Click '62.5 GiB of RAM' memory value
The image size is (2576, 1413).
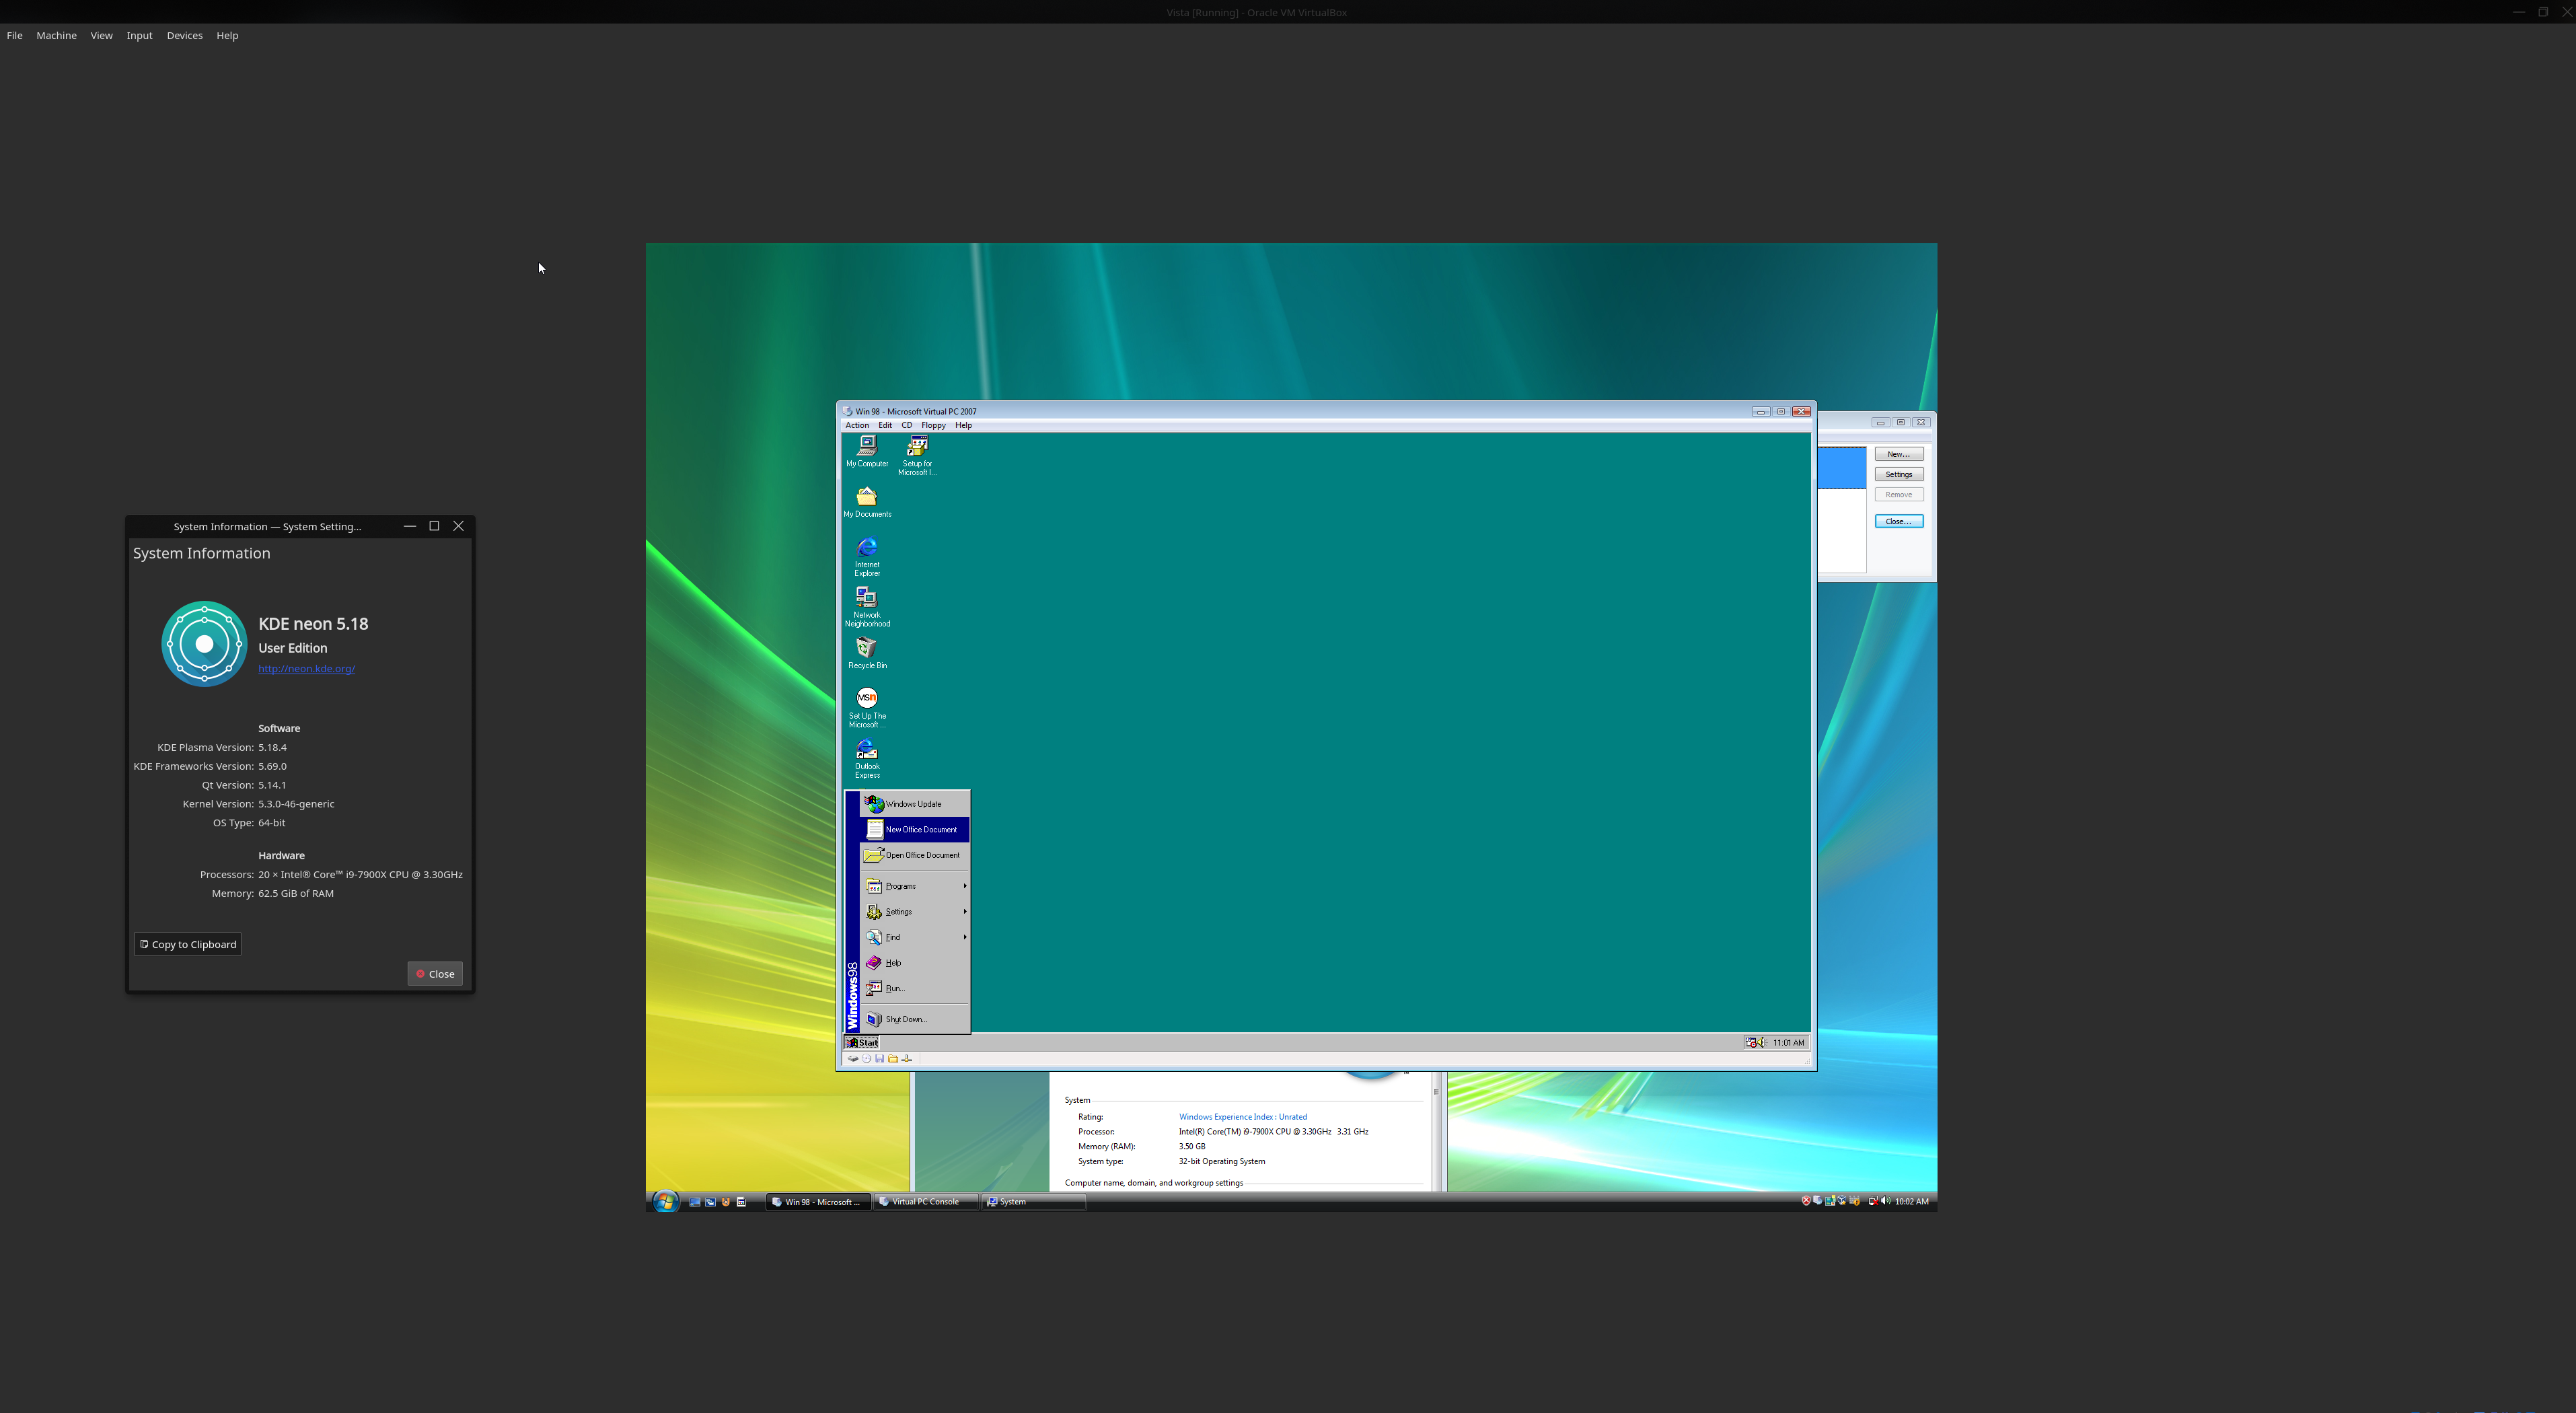click(x=296, y=894)
